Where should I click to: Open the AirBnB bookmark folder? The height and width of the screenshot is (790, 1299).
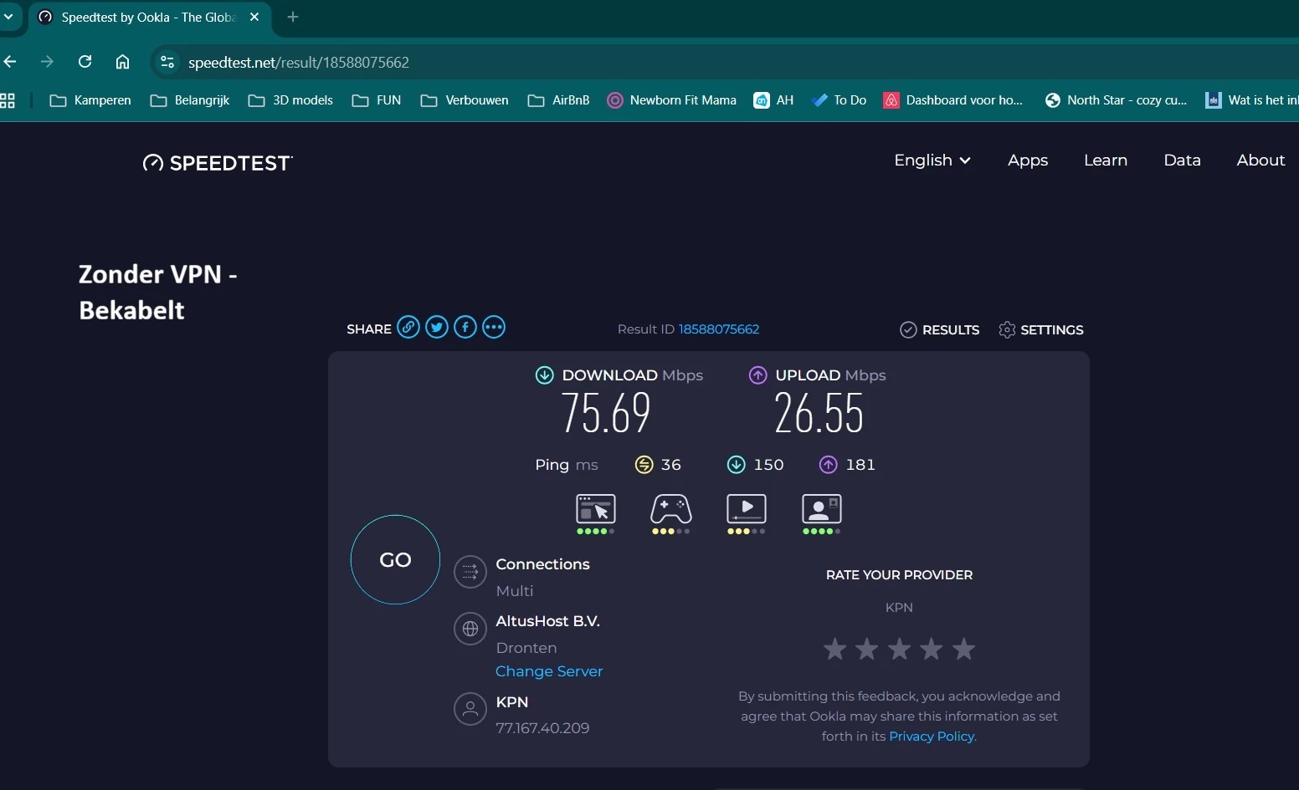(x=558, y=100)
